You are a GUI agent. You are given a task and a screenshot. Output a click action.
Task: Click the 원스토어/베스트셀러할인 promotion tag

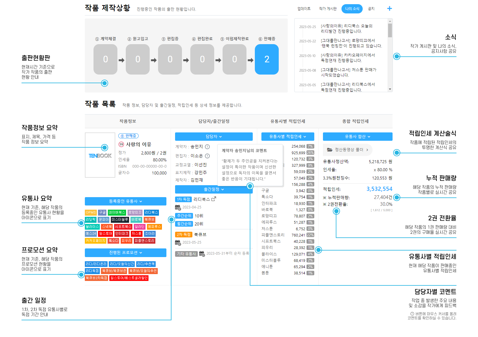click(129, 278)
